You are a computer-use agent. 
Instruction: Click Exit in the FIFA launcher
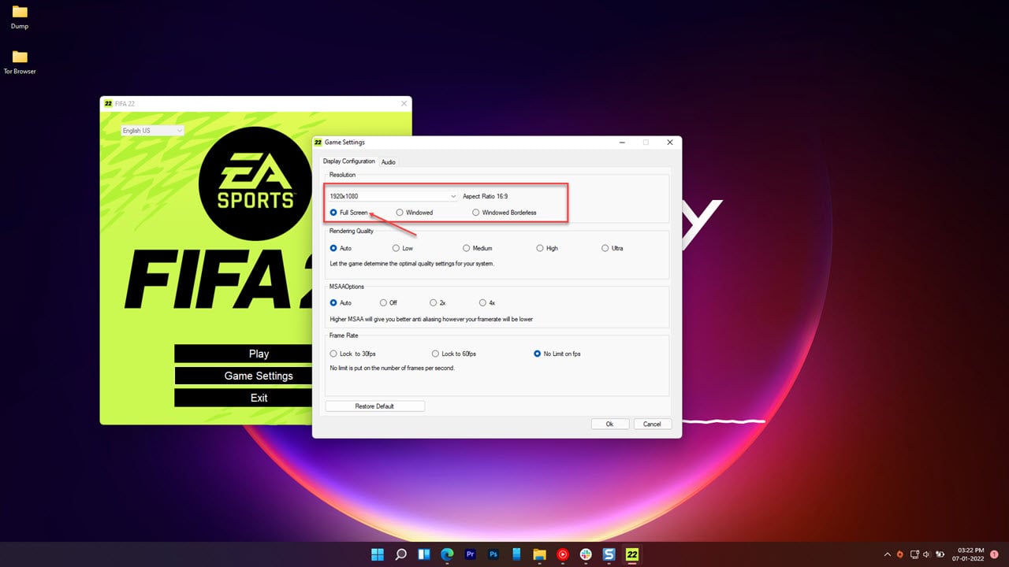point(259,398)
